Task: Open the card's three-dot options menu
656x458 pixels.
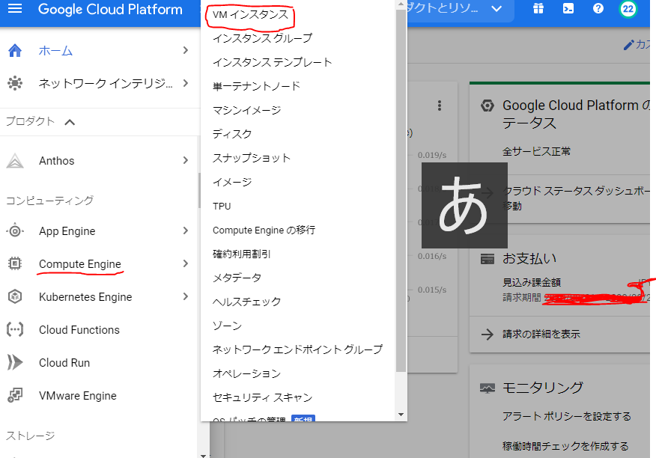Action: coord(440,106)
